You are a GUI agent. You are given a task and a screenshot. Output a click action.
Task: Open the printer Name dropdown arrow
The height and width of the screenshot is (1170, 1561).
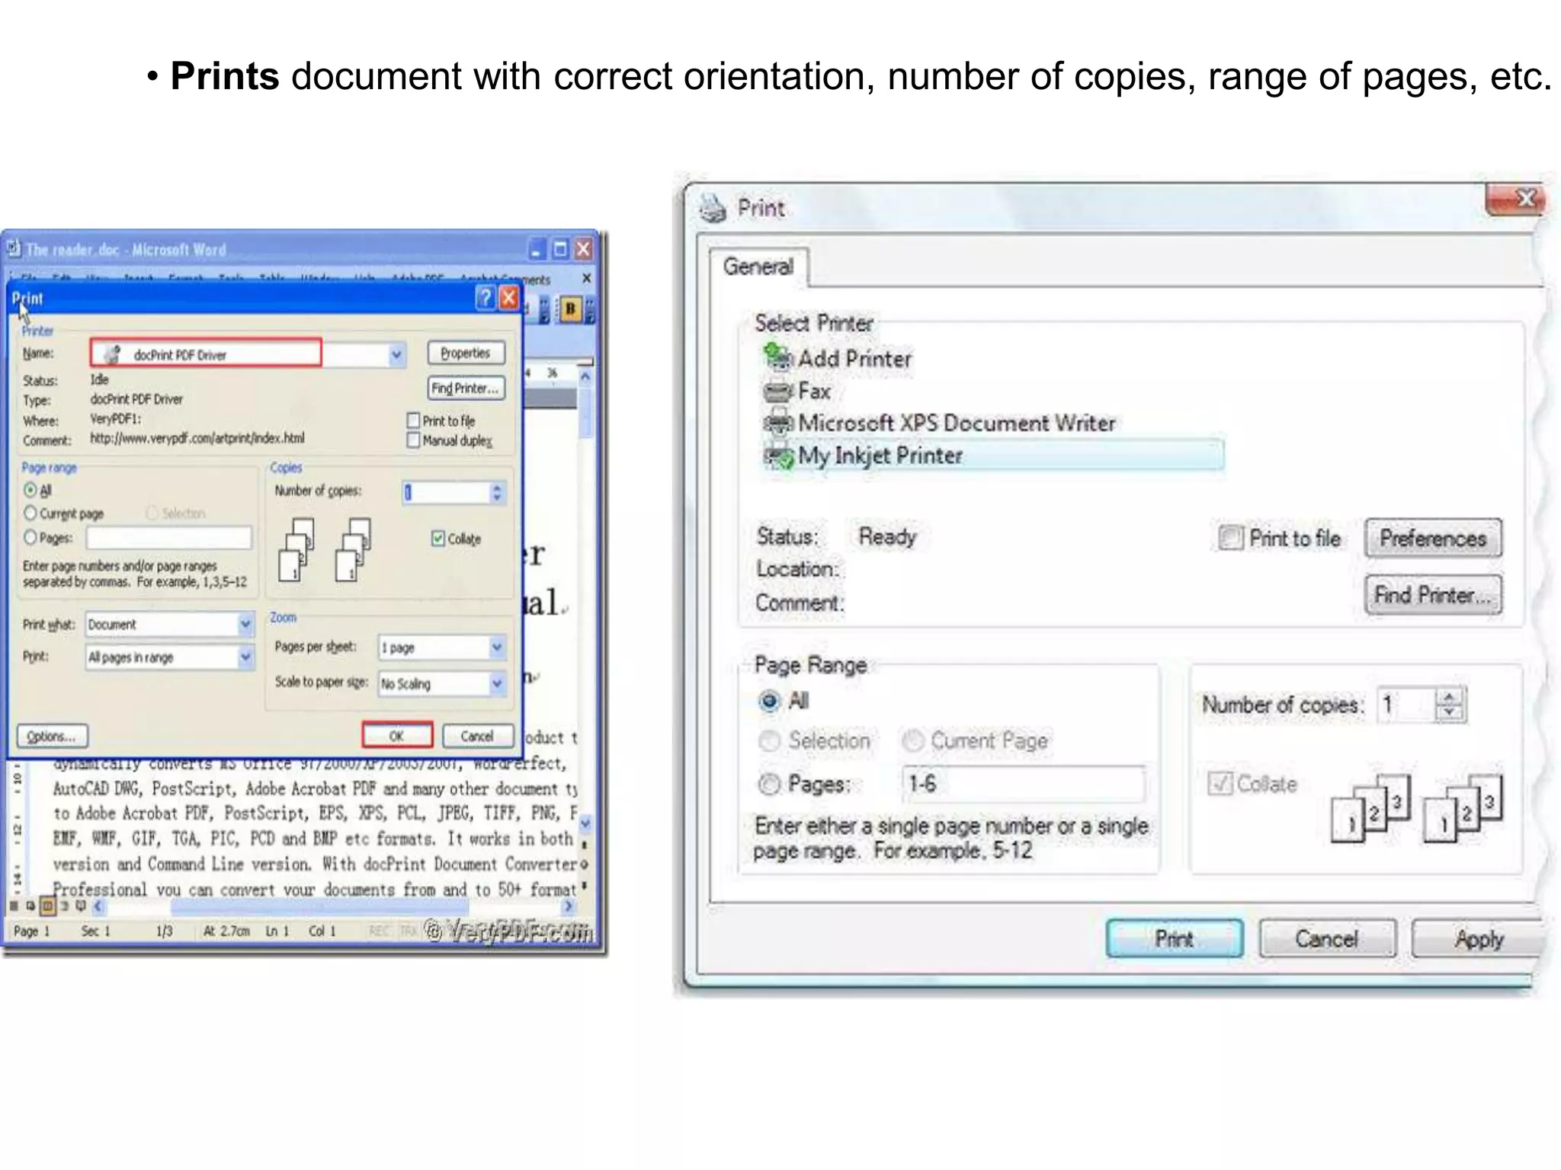pos(396,355)
